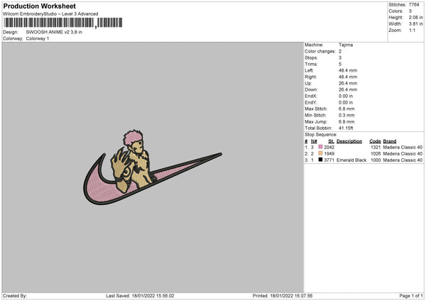Click the Trims value 5
Screen dimensions: 426x301
coord(340,64)
